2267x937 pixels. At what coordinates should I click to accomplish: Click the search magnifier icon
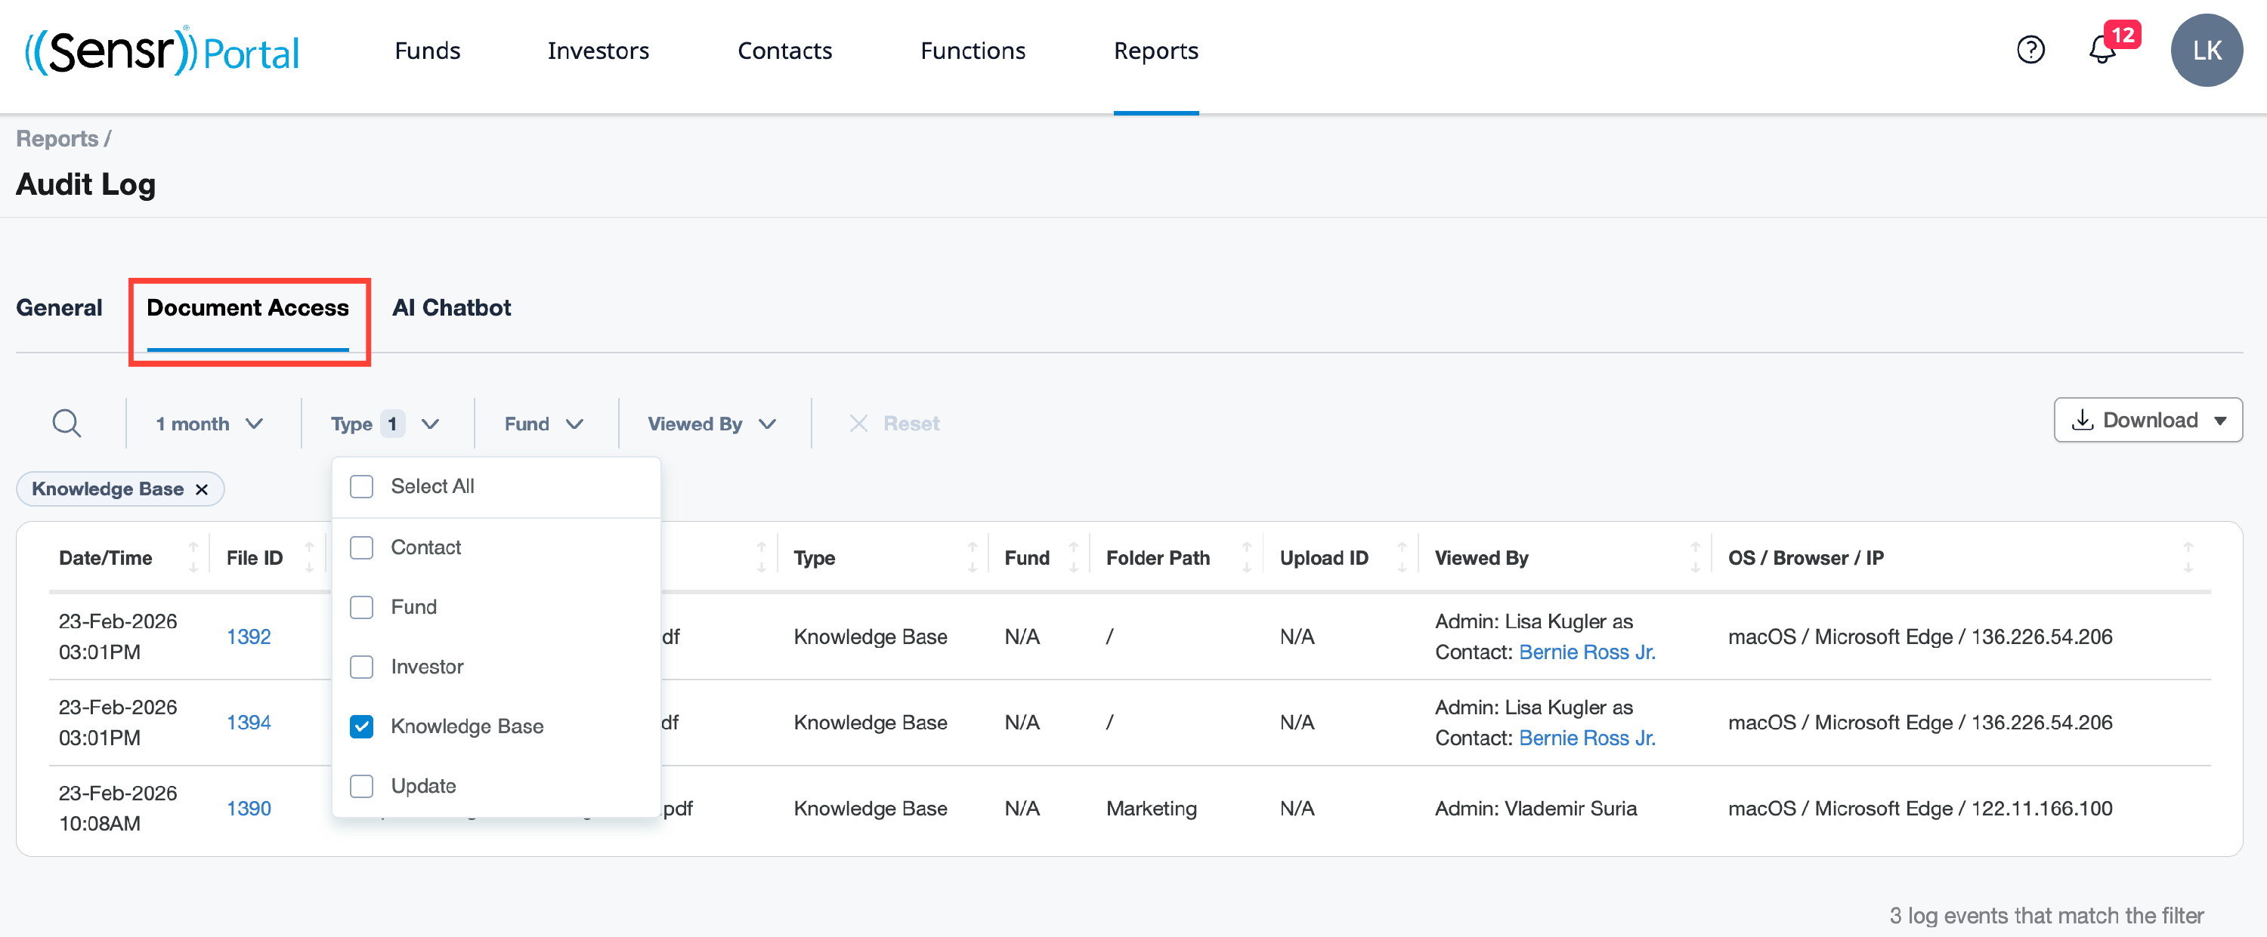pos(67,424)
